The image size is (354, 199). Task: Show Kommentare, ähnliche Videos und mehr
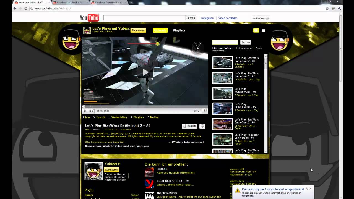coord(117,146)
